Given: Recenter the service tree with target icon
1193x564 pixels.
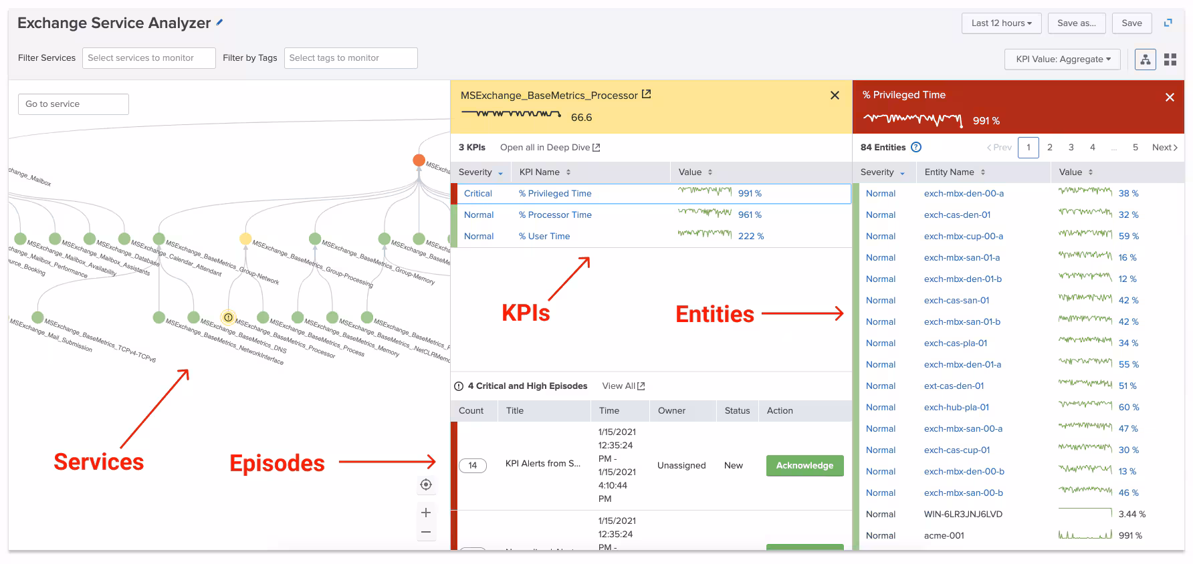Looking at the screenshot, I should click(x=426, y=484).
